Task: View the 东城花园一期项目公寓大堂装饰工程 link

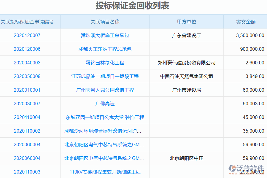Action: [x=105, y=117]
